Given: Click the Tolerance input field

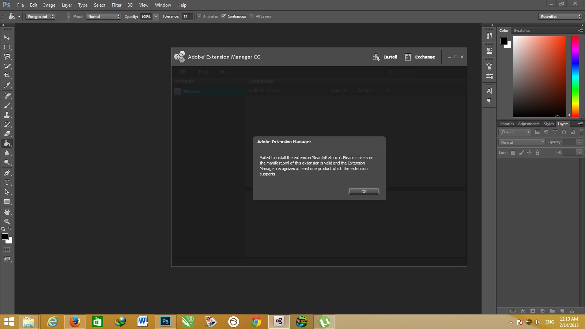Looking at the screenshot, I should coord(187,16).
